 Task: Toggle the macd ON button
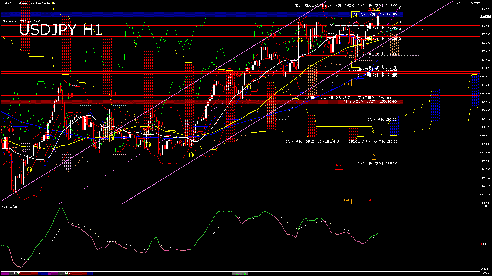pyautogui.click(x=240, y=274)
